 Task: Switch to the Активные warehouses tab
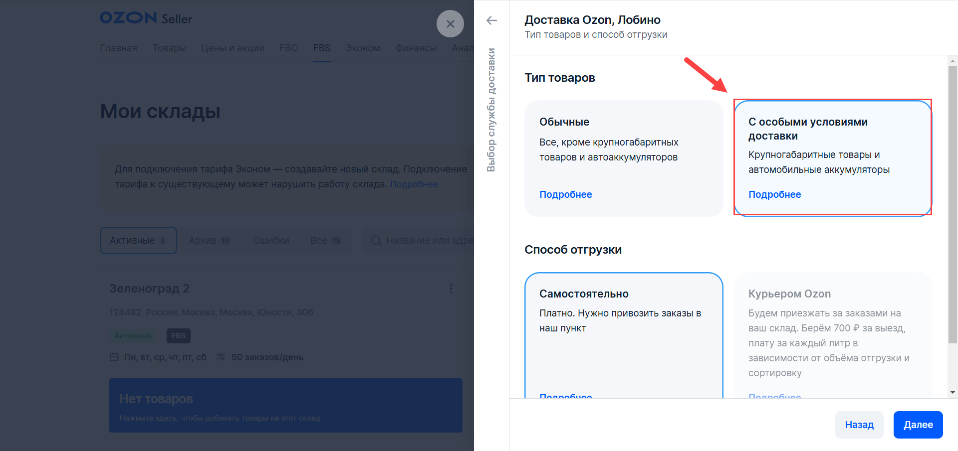tap(138, 241)
